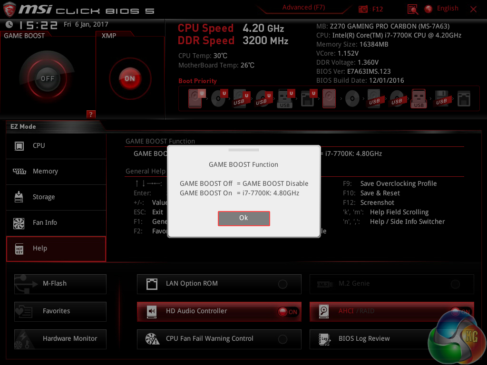Click the F10 Save & Reset hint
Viewport: 487px width, 365px height.
tap(371, 193)
